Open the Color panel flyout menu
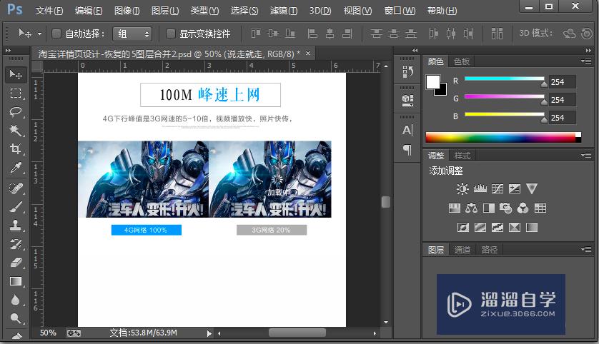The width and height of the screenshot is (599, 344). click(x=588, y=61)
